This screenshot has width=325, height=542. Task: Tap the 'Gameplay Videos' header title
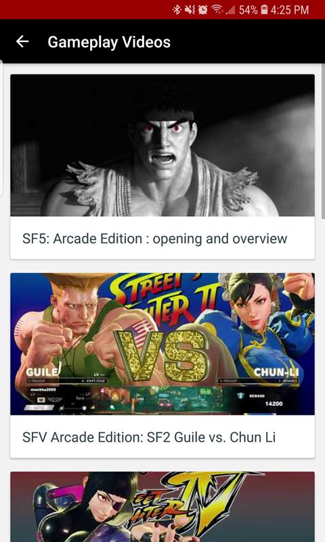(109, 42)
